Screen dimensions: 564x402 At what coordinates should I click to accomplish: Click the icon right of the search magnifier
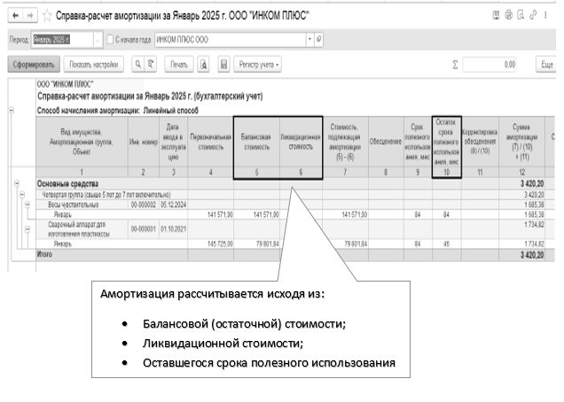[x=151, y=65]
